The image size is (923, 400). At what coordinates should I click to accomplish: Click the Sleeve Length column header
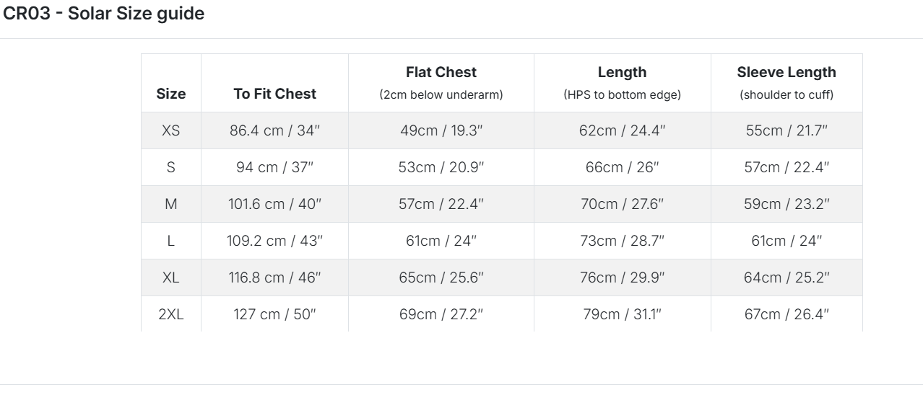tap(786, 73)
